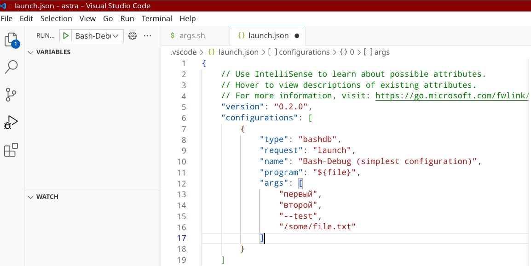Viewport: 531px width, 266px height.
Task: Collapse the WATCH section
Action: tap(93, 197)
